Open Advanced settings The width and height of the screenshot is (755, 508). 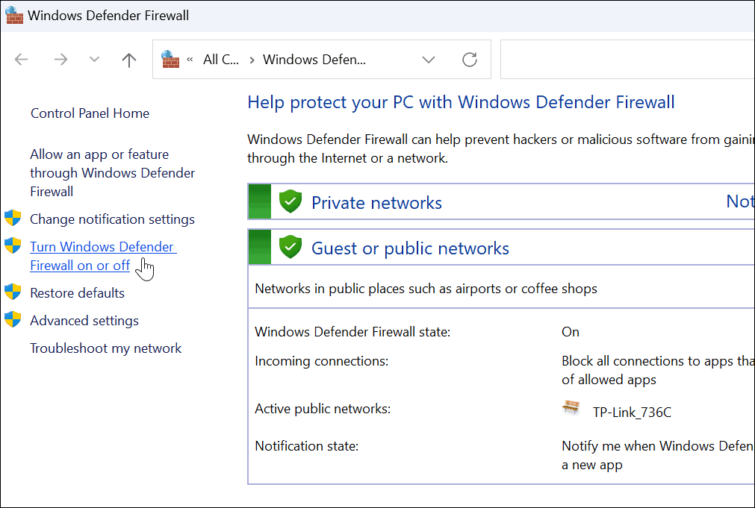84,321
